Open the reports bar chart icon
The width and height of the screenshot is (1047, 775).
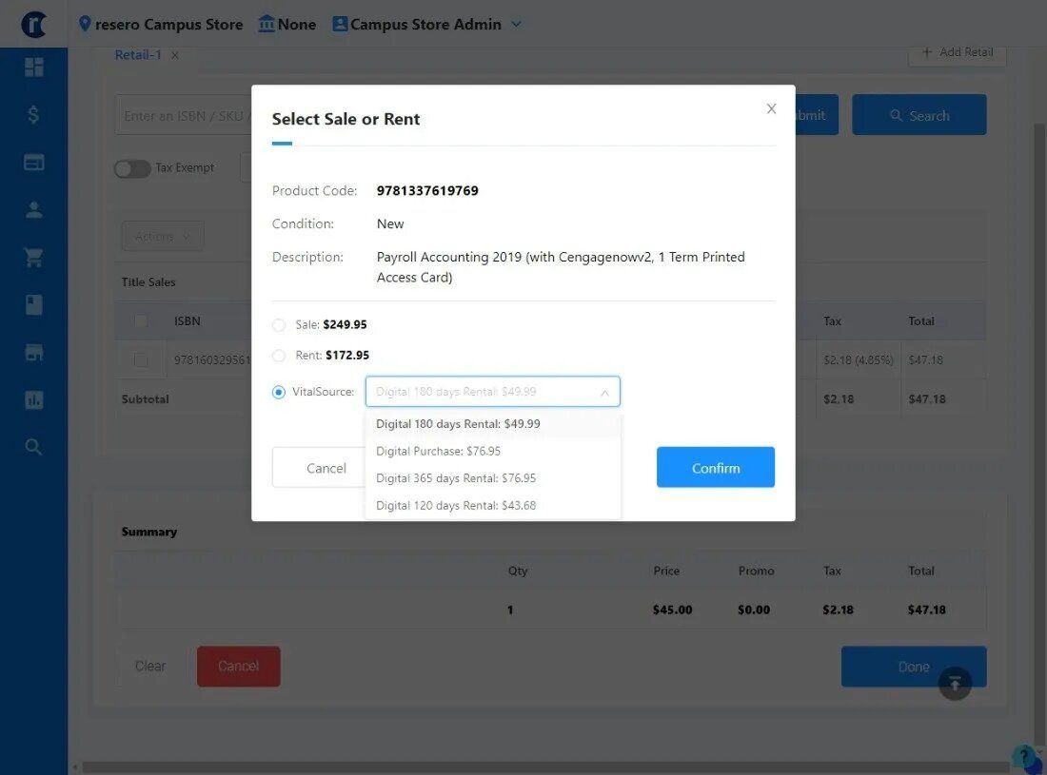point(33,399)
